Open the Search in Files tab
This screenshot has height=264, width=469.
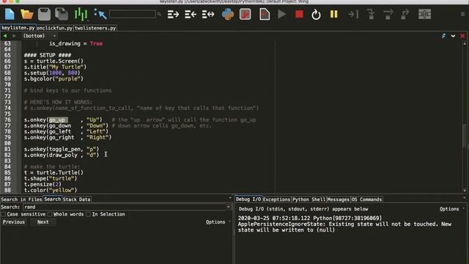point(21,199)
